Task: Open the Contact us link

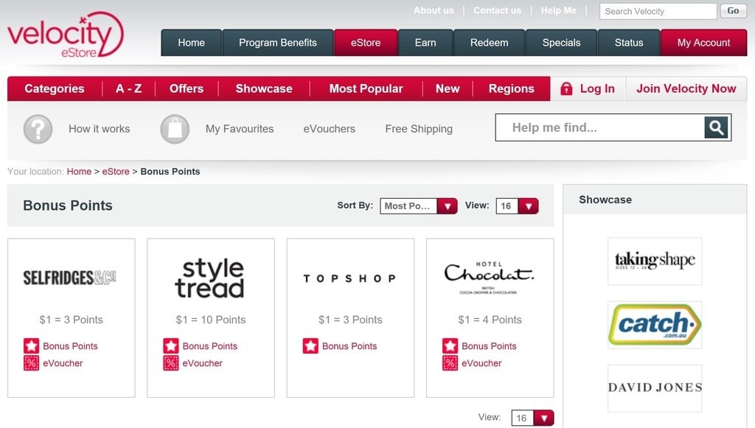Action: (498, 10)
